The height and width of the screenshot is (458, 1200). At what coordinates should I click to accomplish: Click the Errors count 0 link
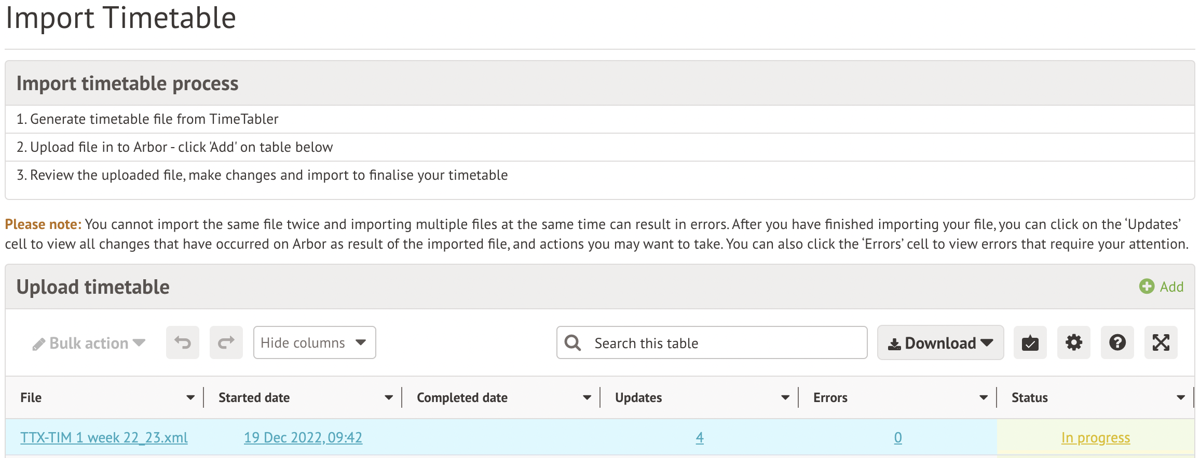pos(897,438)
